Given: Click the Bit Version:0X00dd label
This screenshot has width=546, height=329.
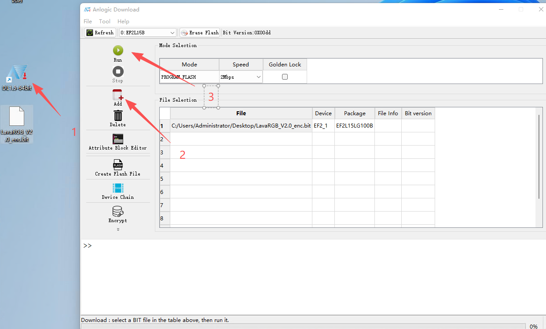Looking at the screenshot, I should 246,33.
